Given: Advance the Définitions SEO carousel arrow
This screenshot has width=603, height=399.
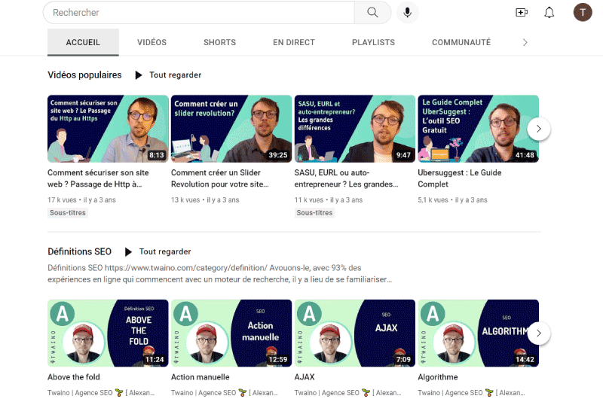Looking at the screenshot, I should tap(538, 333).
